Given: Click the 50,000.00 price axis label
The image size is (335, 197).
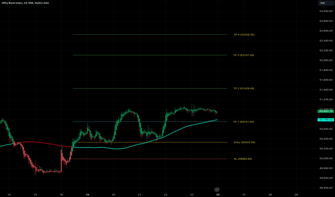Looking at the screenshot, I should (326, 158).
